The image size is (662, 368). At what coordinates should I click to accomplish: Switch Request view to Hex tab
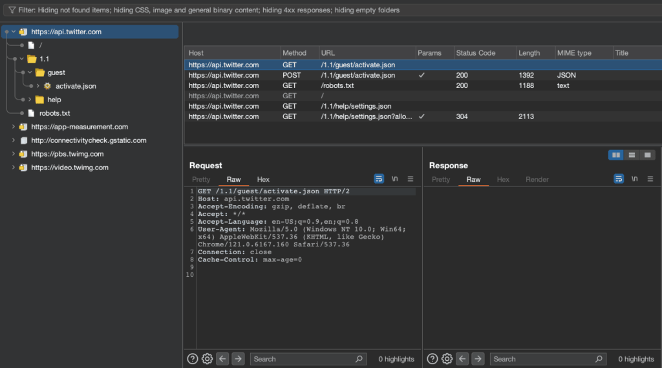coord(263,179)
